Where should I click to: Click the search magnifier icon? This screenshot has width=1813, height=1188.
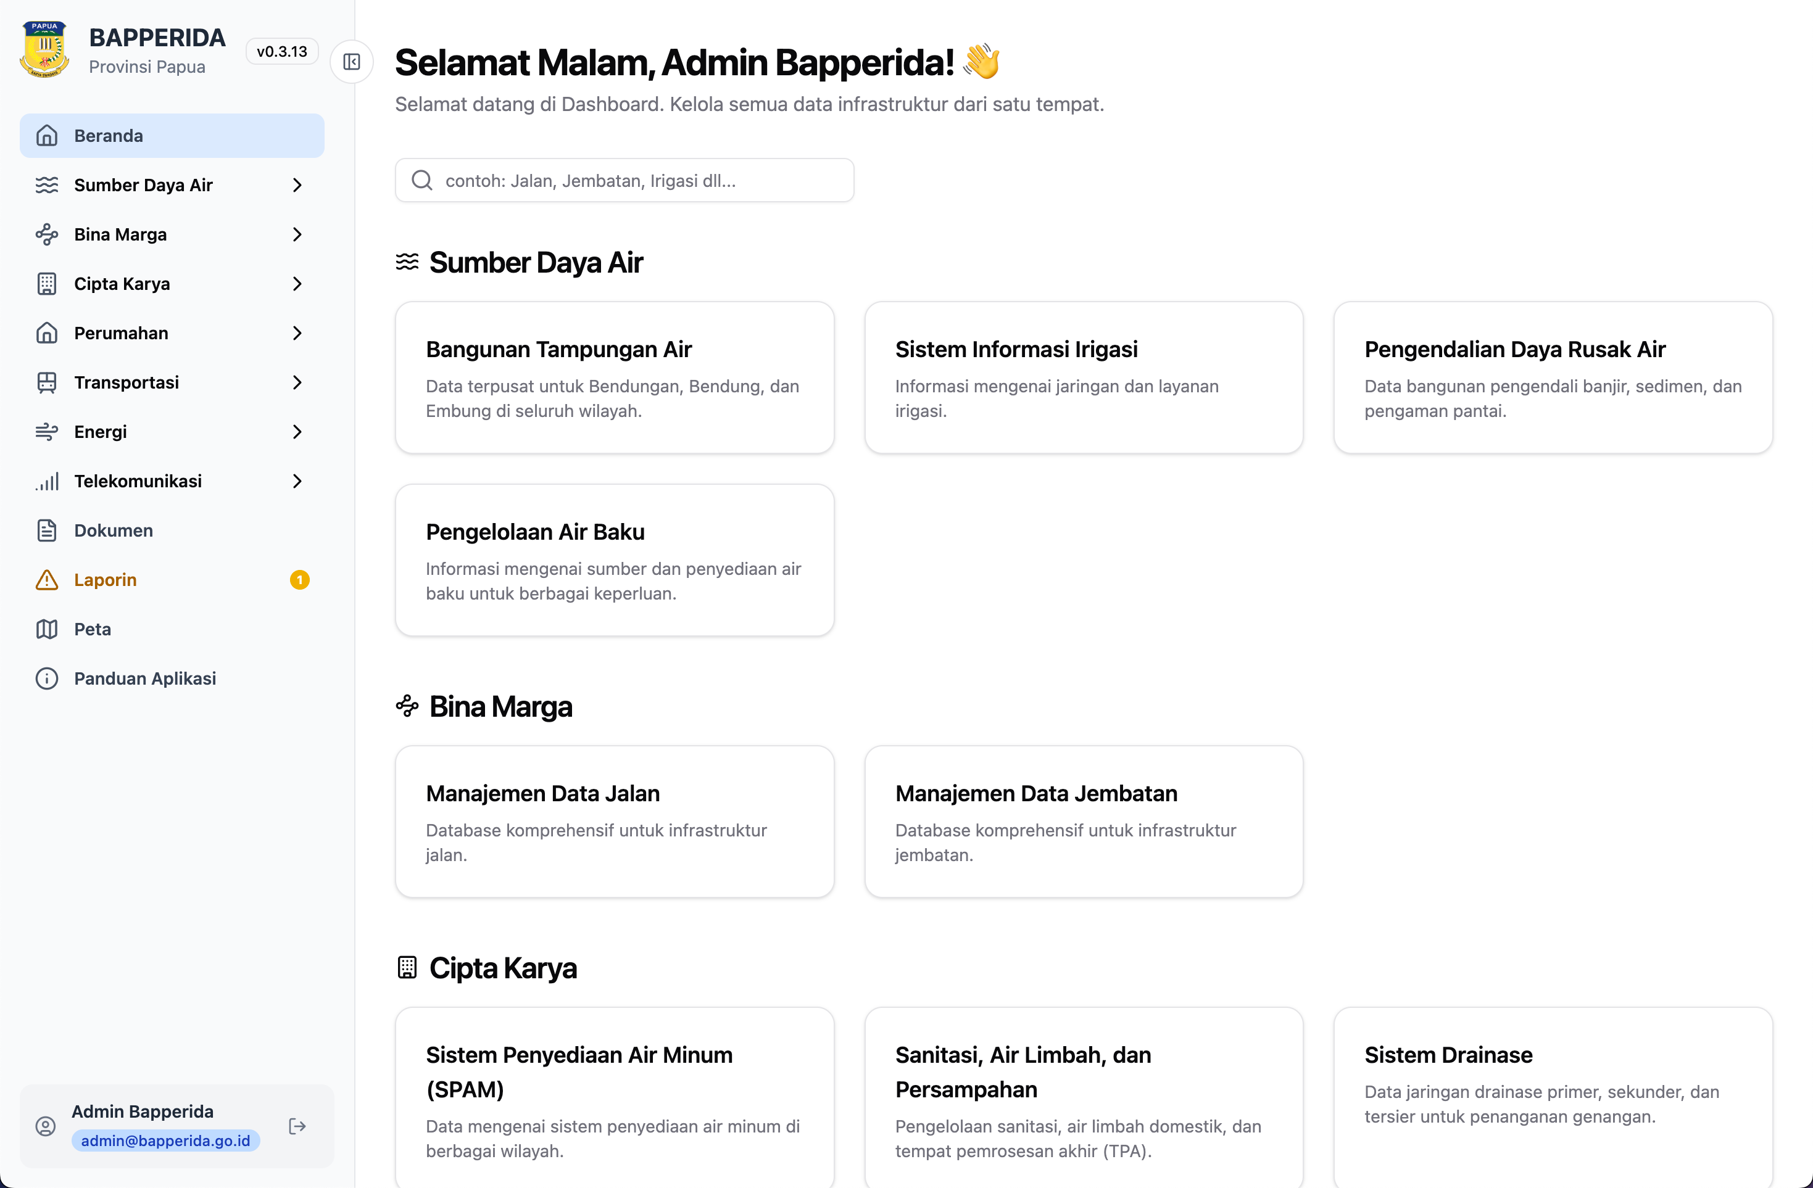[x=422, y=181]
